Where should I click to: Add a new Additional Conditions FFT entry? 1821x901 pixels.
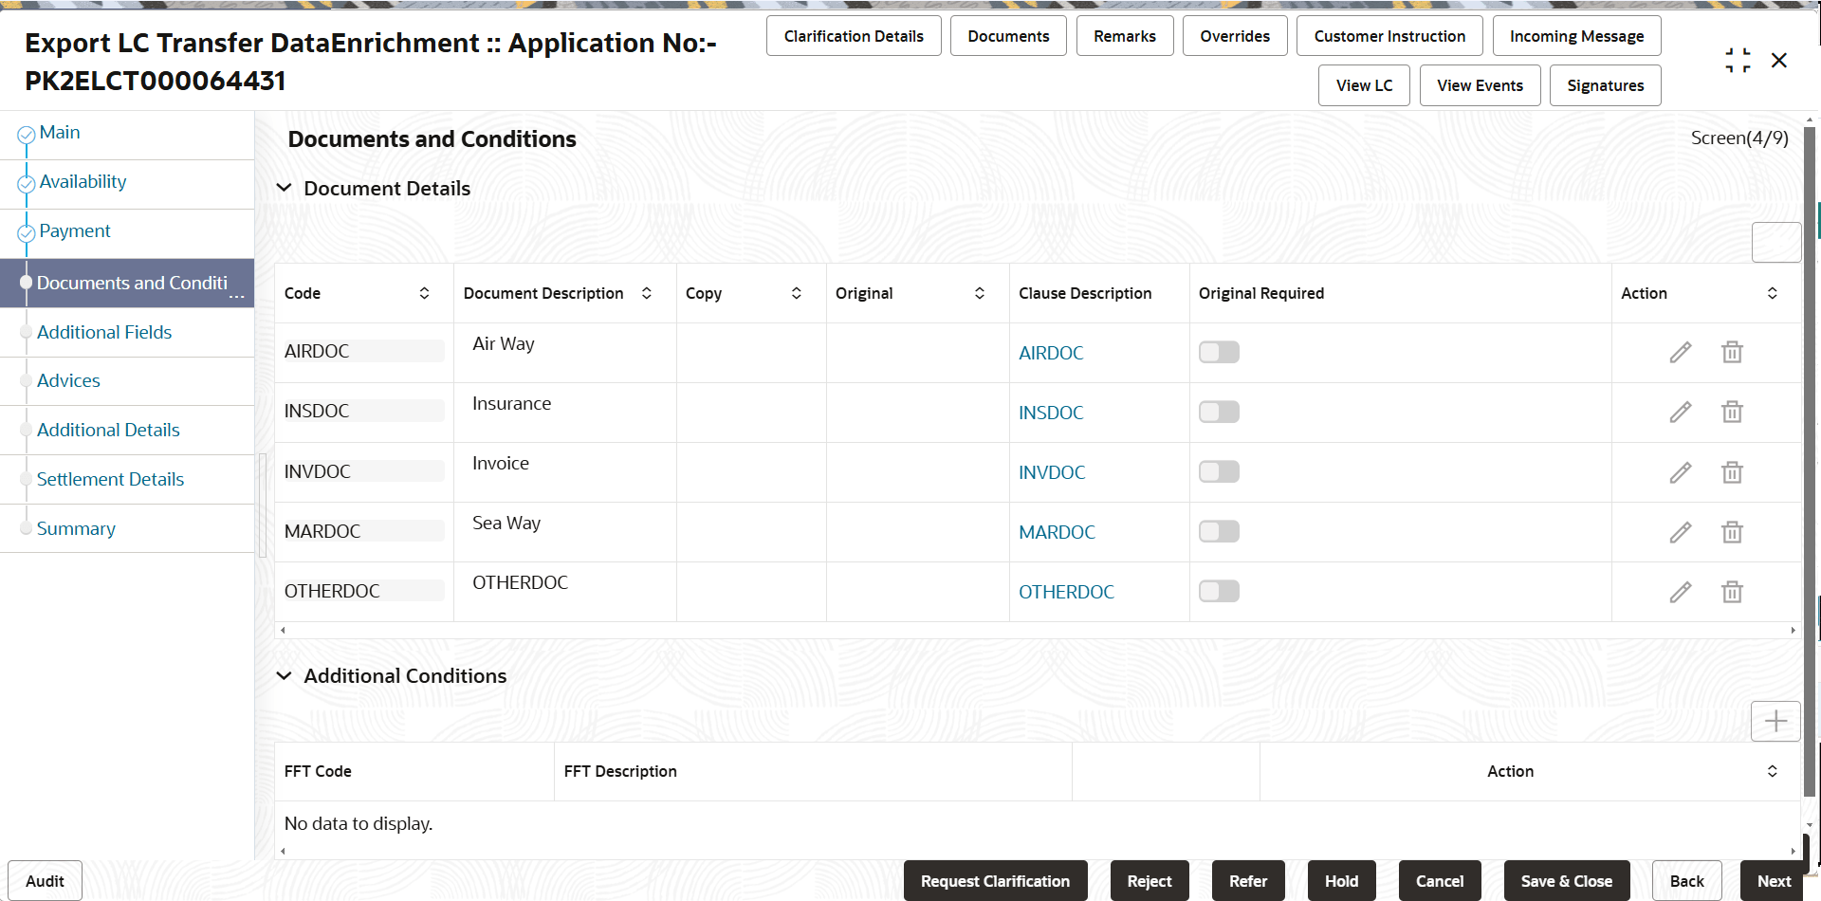click(1775, 721)
